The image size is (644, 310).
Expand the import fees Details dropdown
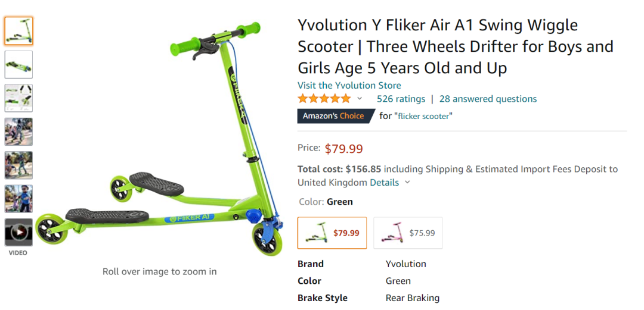pos(390,183)
